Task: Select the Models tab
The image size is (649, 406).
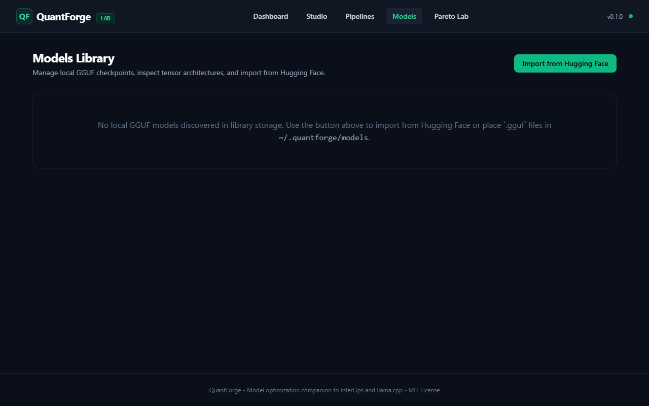Action: coord(404,16)
